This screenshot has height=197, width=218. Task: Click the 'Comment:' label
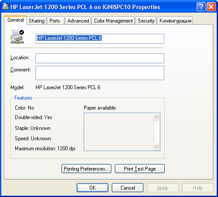click(20, 70)
